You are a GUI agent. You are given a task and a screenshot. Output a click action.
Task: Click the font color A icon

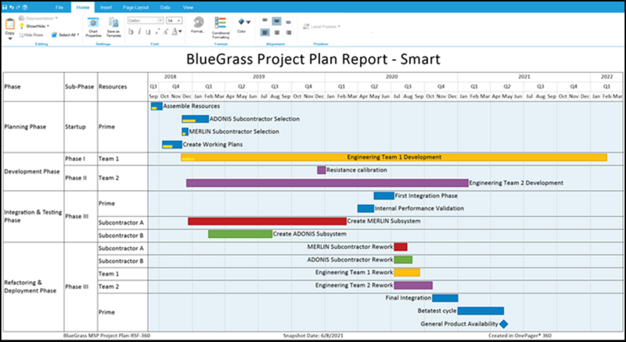coord(174,31)
